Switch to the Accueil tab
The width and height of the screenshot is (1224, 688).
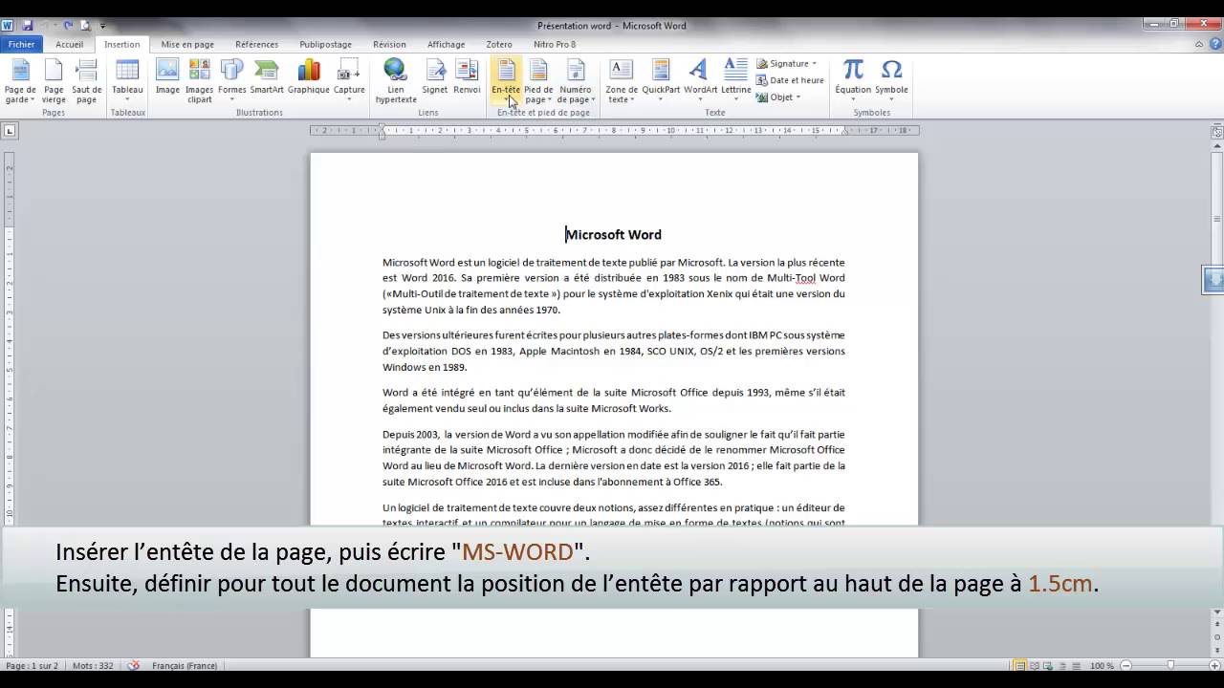[x=69, y=44]
